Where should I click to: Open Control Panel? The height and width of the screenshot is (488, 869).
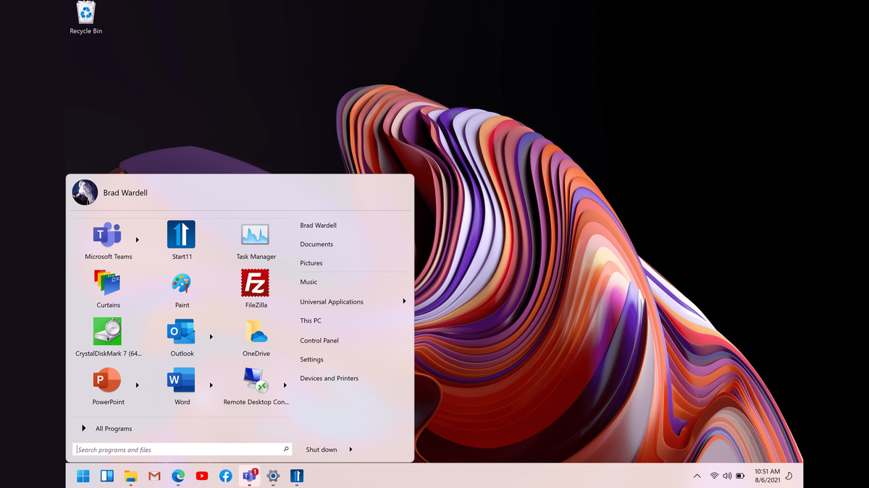pyautogui.click(x=319, y=341)
